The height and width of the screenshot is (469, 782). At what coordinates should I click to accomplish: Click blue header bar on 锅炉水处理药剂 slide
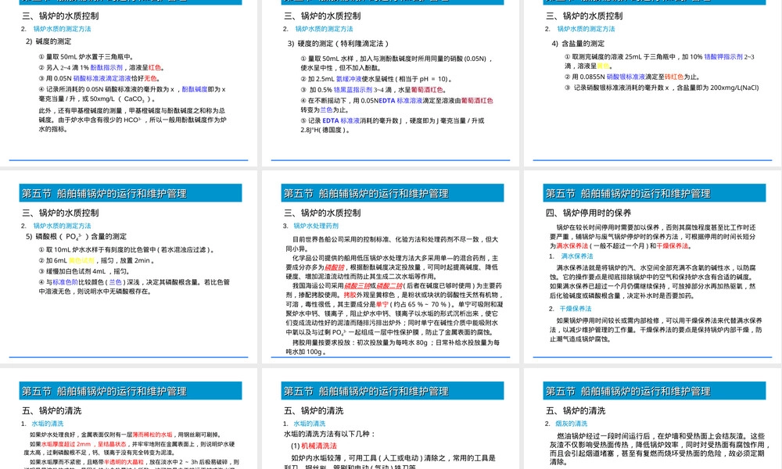tap(392, 193)
